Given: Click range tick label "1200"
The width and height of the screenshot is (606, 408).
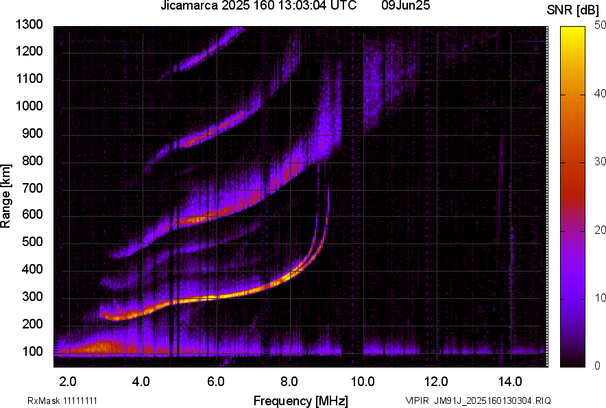Looking at the screenshot, I should [x=29, y=51].
